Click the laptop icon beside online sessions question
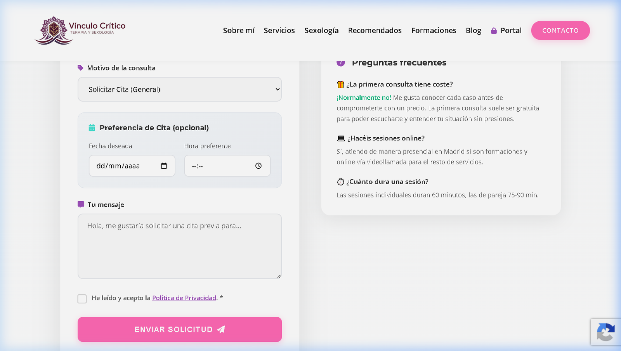621x351 pixels. 341,138
